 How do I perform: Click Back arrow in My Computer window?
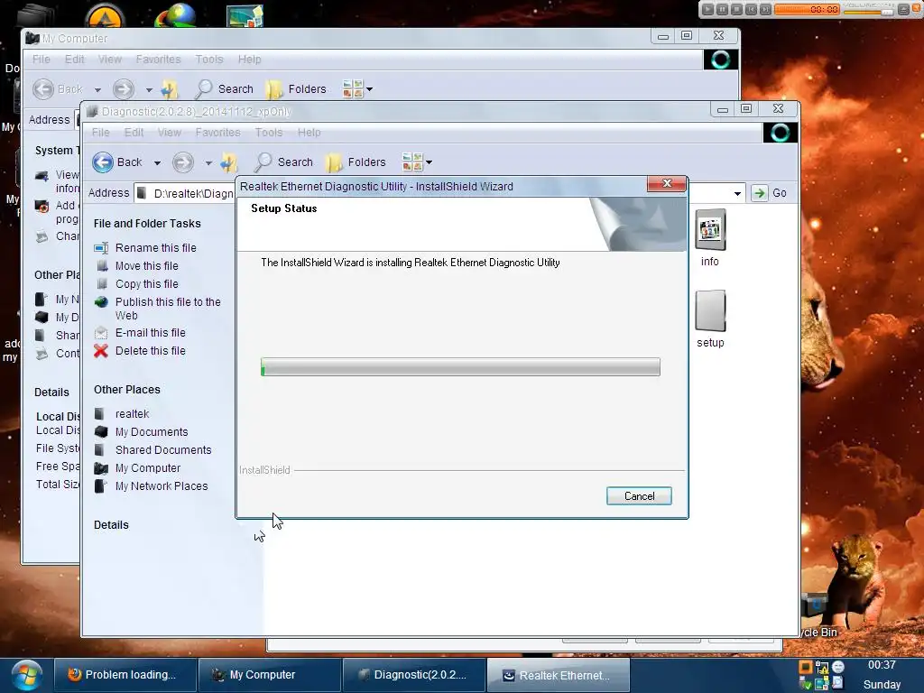pyautogui.click(x=43, y=89)
